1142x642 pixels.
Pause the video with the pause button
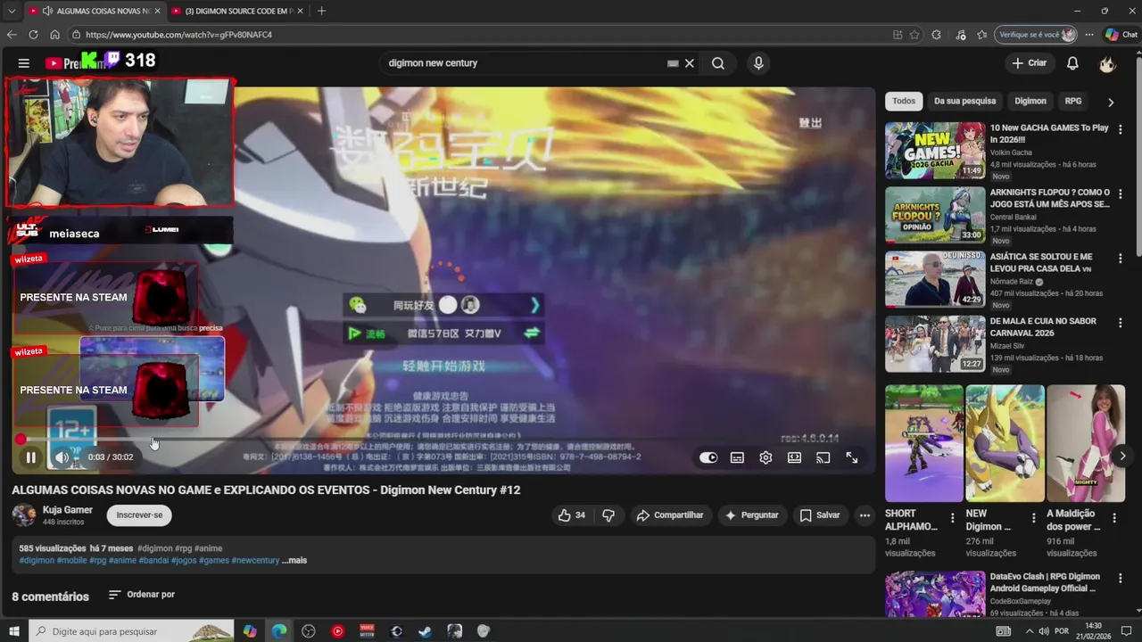coord(30,457)
